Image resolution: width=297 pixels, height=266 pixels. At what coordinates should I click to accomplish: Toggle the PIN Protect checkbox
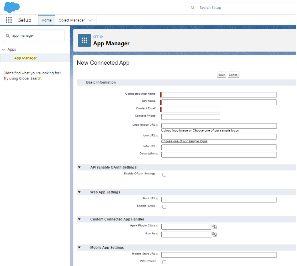pos(164,262)
